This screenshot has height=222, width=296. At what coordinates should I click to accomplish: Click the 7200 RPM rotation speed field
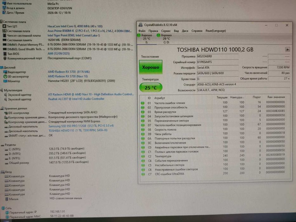coord(279,67)
